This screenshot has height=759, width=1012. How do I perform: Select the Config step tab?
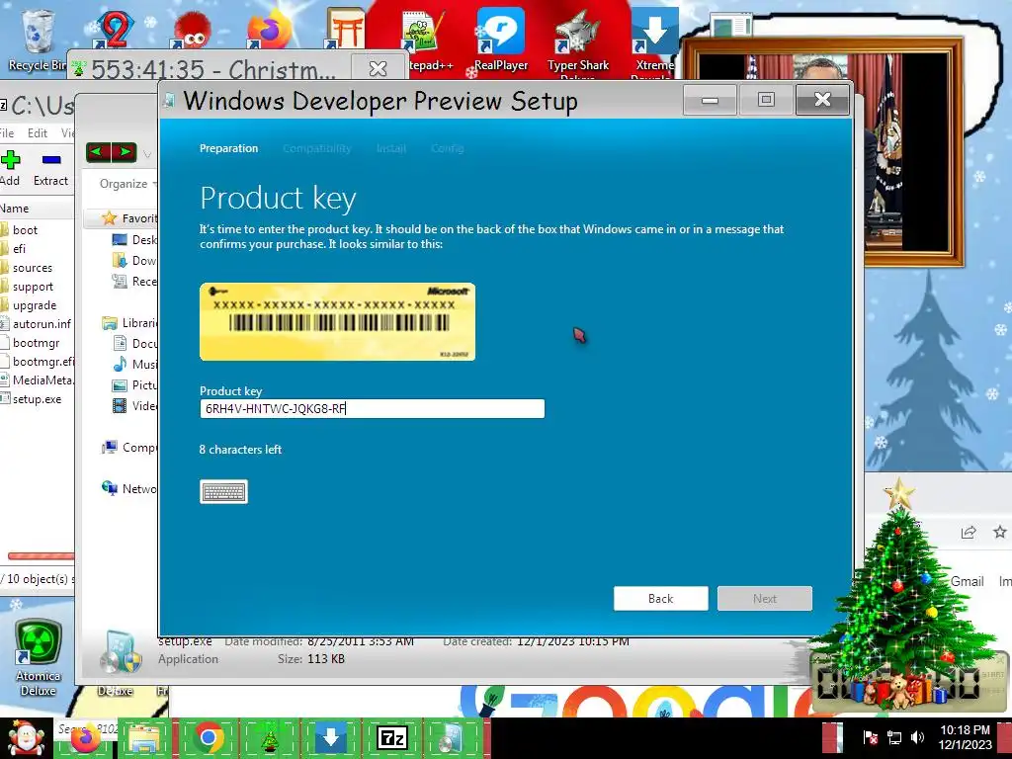pos(448,148)
